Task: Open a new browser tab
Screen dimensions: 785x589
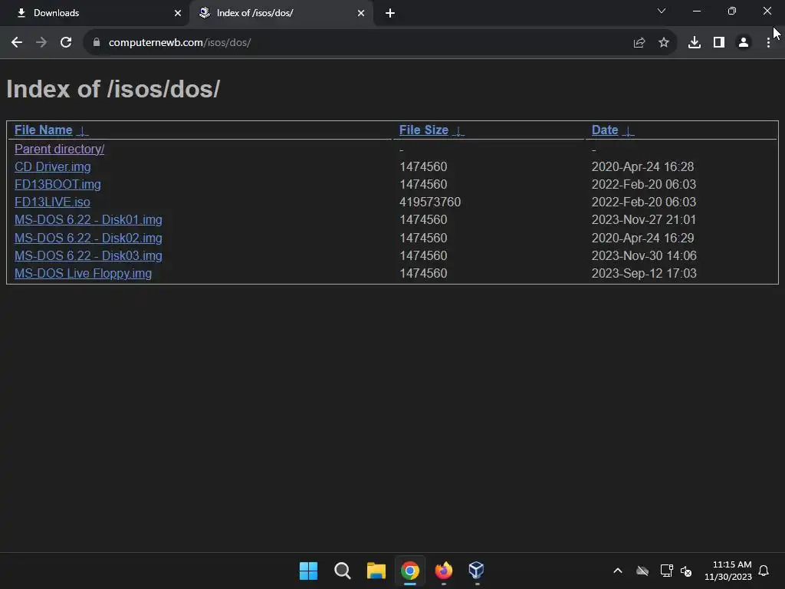Action: click(x=390, y=13)
